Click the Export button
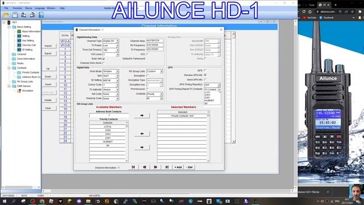This screenshot has height=205, width=364. pyautogui.click(x=49, y=54)
